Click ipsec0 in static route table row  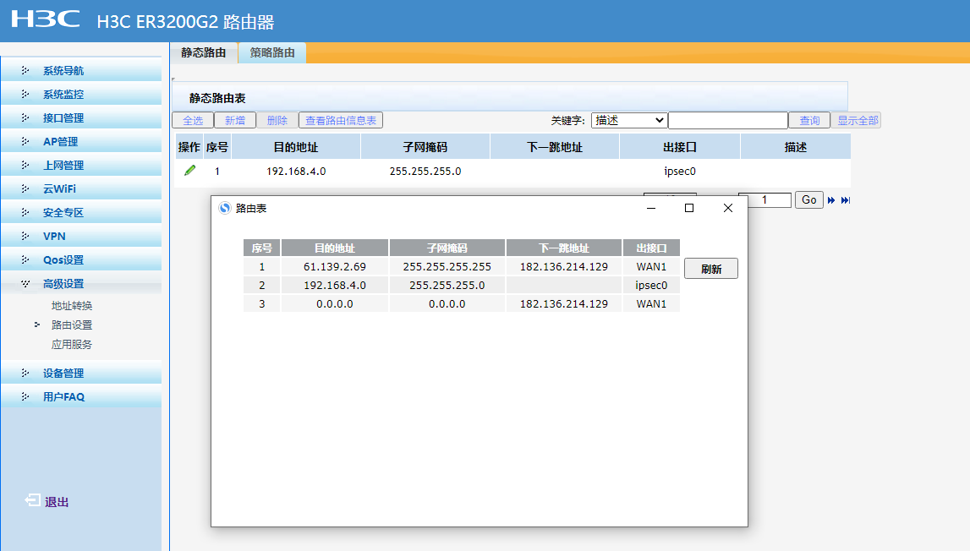[x=680, y=172]
